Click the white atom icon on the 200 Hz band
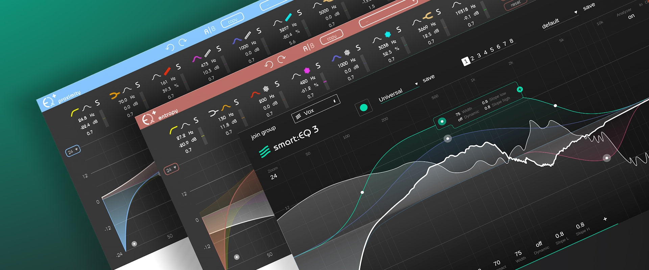 [266, 89]
